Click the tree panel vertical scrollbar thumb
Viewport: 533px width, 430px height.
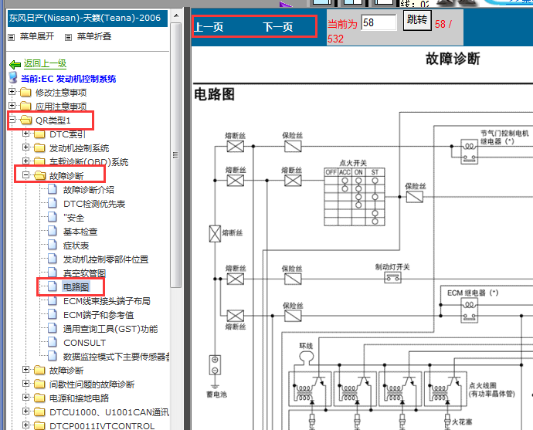[x=176, y=155]
